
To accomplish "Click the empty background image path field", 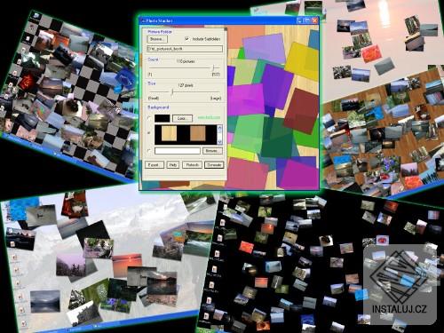I will 178,151.
